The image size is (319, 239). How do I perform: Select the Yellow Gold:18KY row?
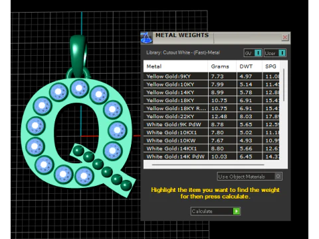(211, 100)
